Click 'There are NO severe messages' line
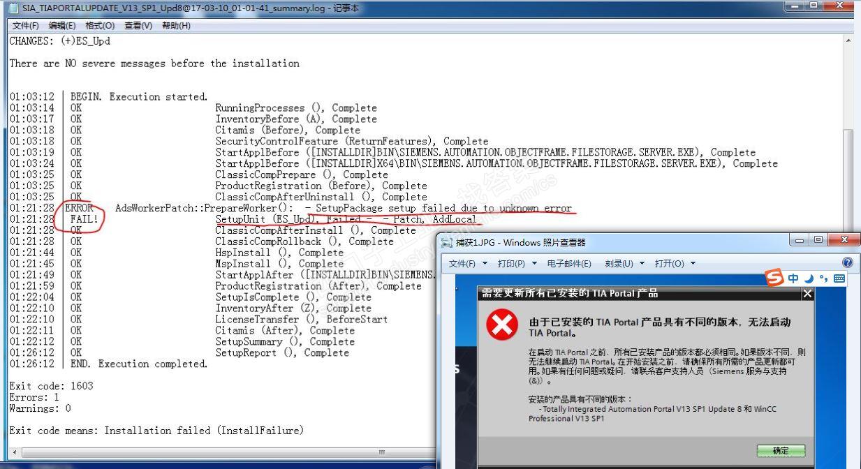This screenshot has height=469, width=861. [x=154, y=64]
